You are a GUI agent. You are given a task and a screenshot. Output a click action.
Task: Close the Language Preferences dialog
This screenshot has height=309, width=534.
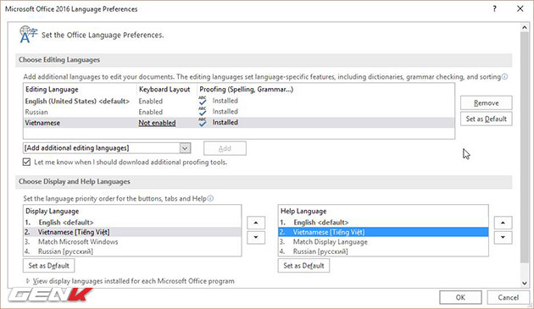point(520,8)
